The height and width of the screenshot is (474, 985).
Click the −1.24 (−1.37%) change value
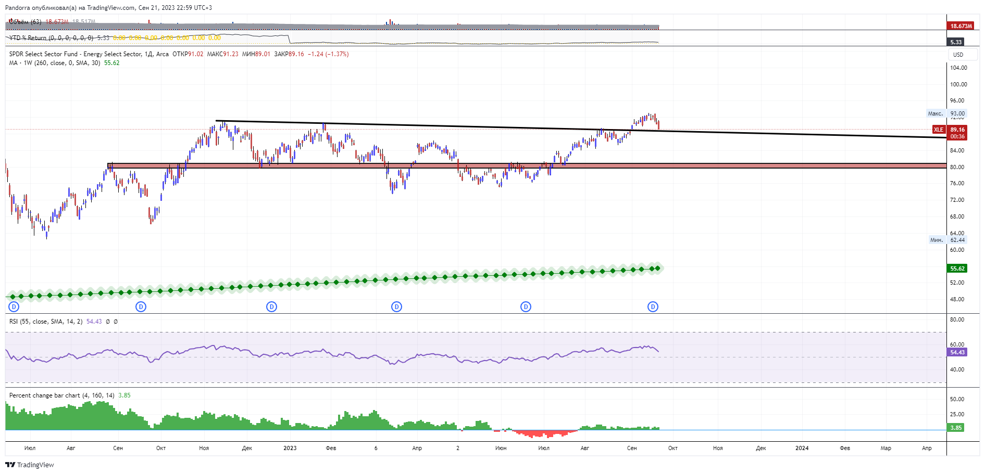[x=328, y=54]
